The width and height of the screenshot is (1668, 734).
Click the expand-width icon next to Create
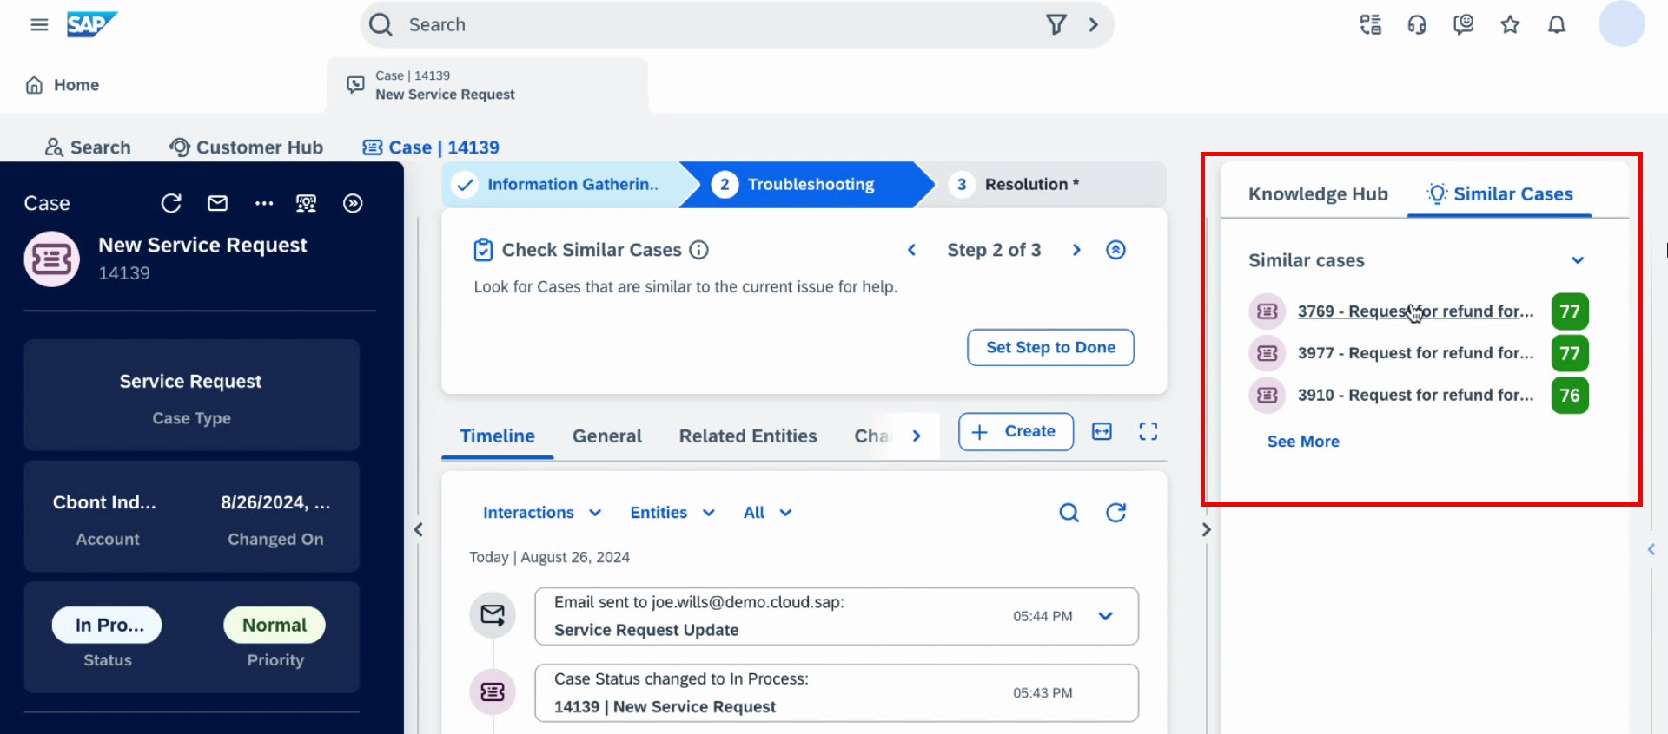coord(1102,431)
